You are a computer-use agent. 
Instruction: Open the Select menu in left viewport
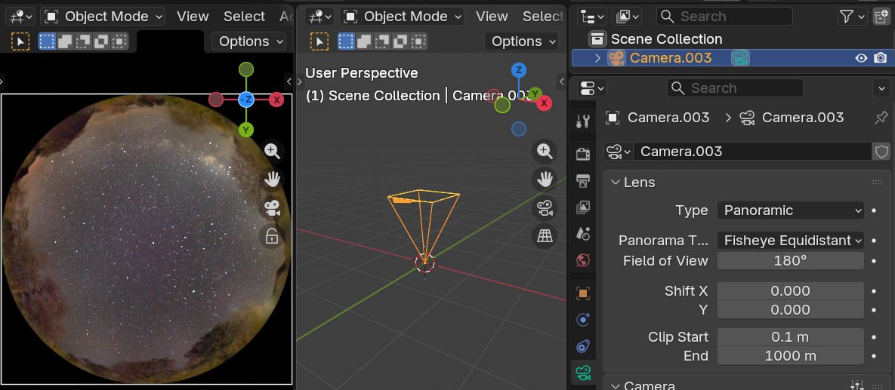point(244,16)
